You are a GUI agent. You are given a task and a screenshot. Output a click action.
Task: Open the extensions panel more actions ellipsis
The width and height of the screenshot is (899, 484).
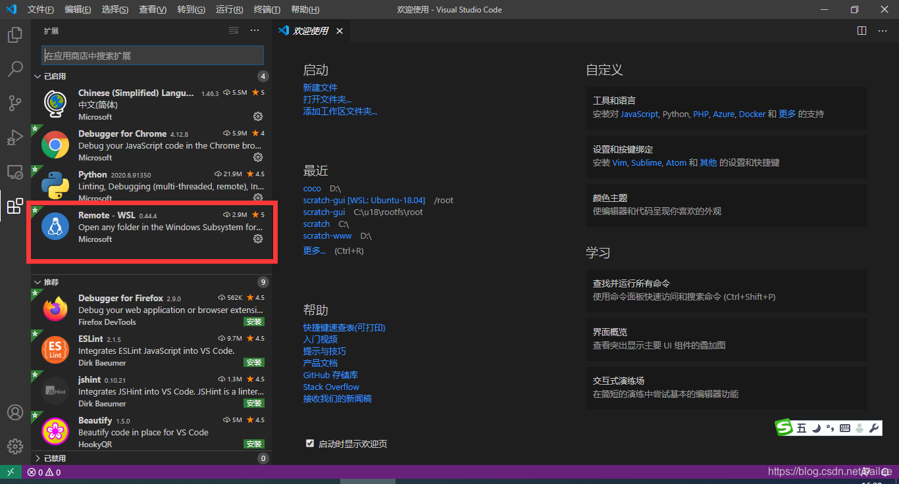click(255, 30)
